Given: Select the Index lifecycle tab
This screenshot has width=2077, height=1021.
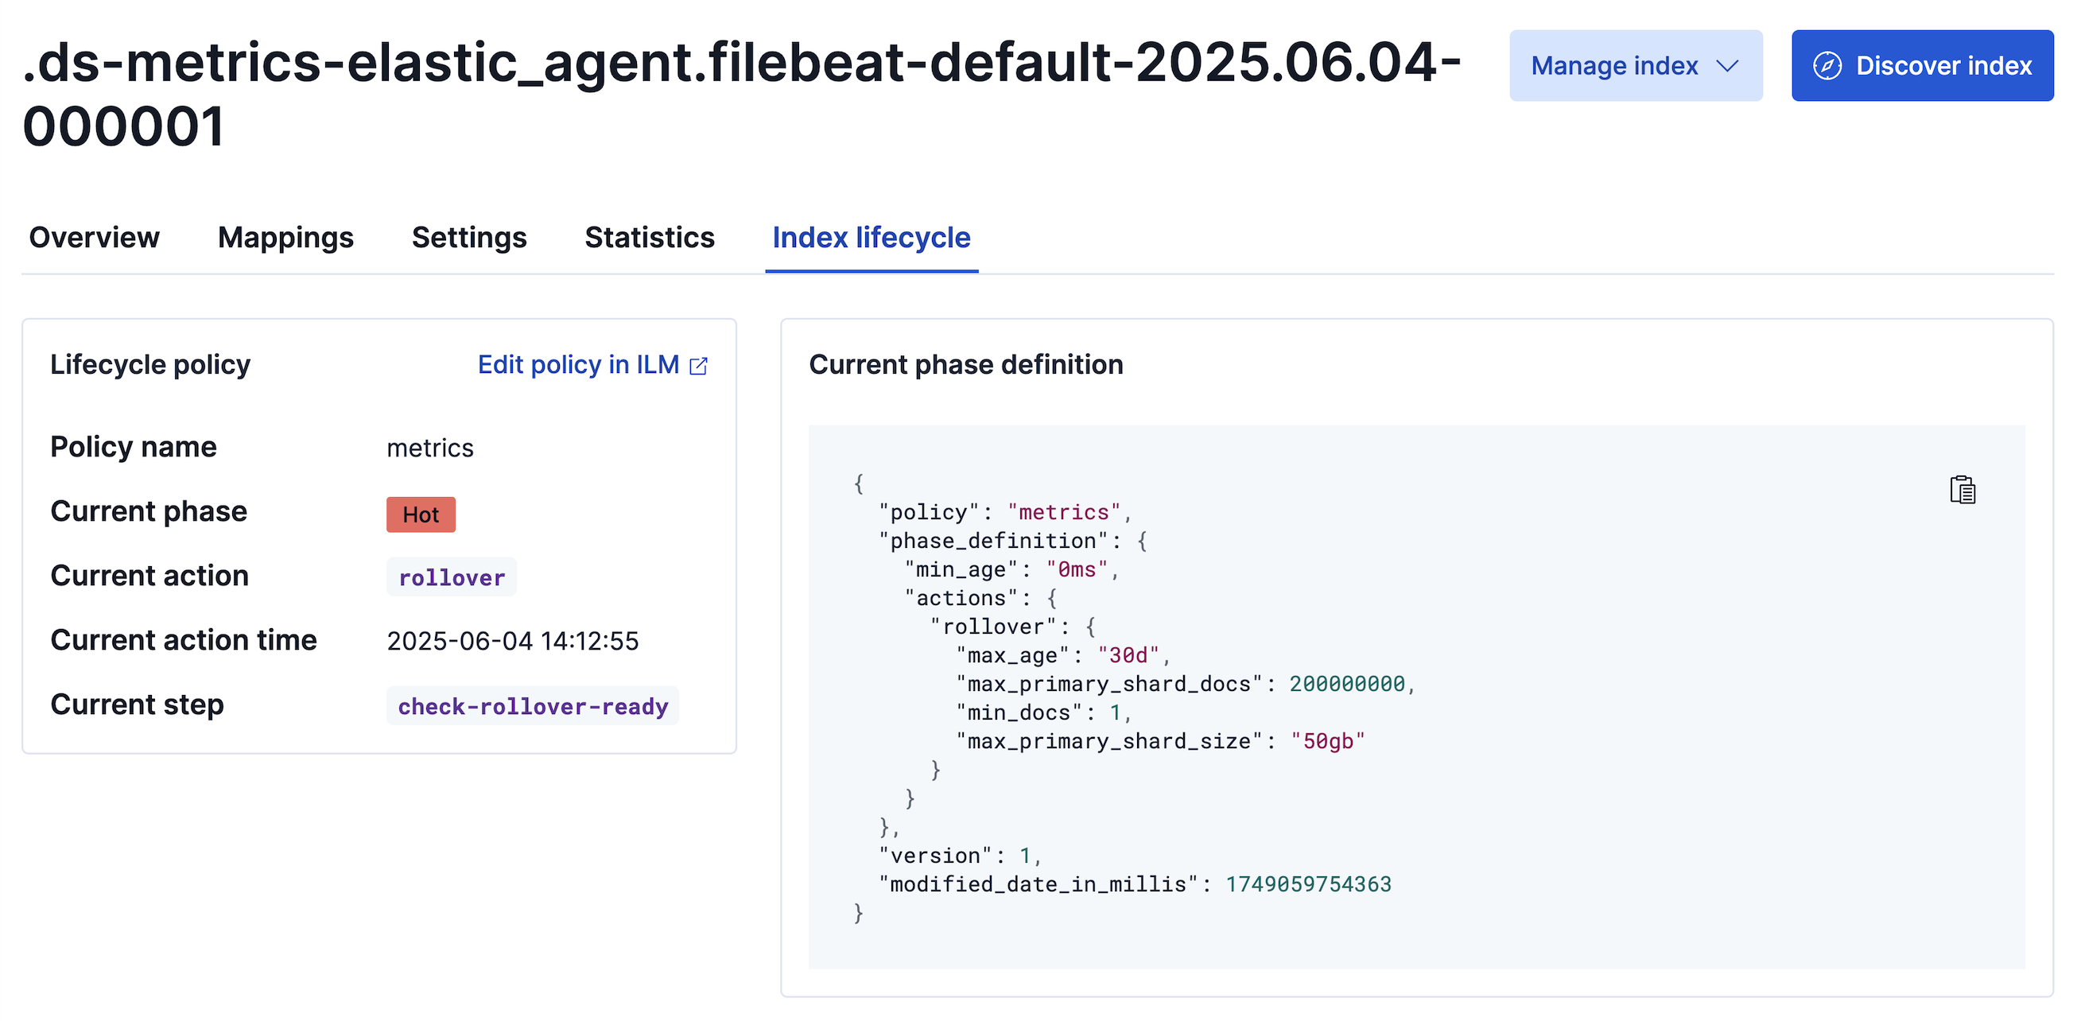Looking at the screenshot, I should pyautogui.click(x=871, y=237).
